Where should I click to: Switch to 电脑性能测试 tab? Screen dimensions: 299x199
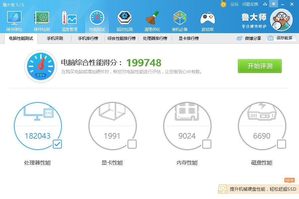point(21,38)
